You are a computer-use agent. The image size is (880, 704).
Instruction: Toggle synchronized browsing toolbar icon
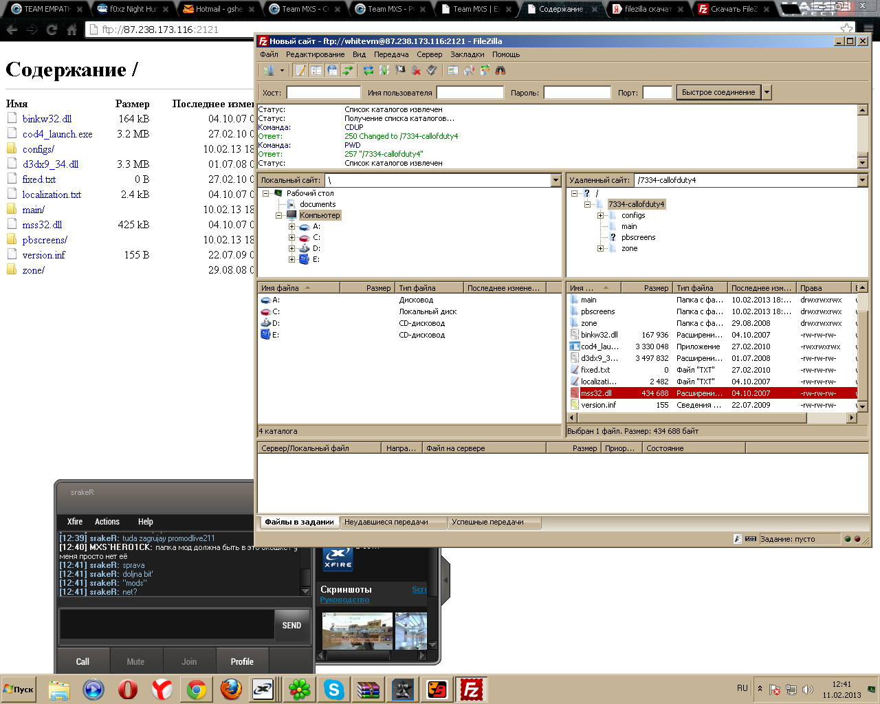485,70
